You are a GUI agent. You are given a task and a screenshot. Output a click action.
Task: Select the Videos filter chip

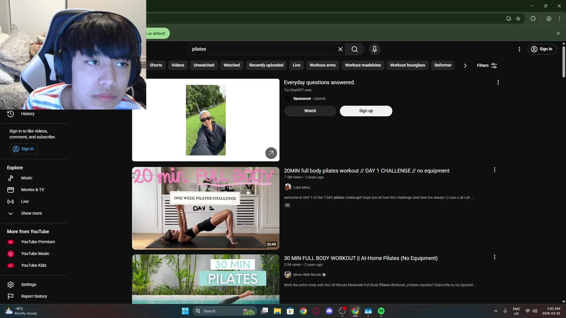pyautogui.click(x=178, y=65)
